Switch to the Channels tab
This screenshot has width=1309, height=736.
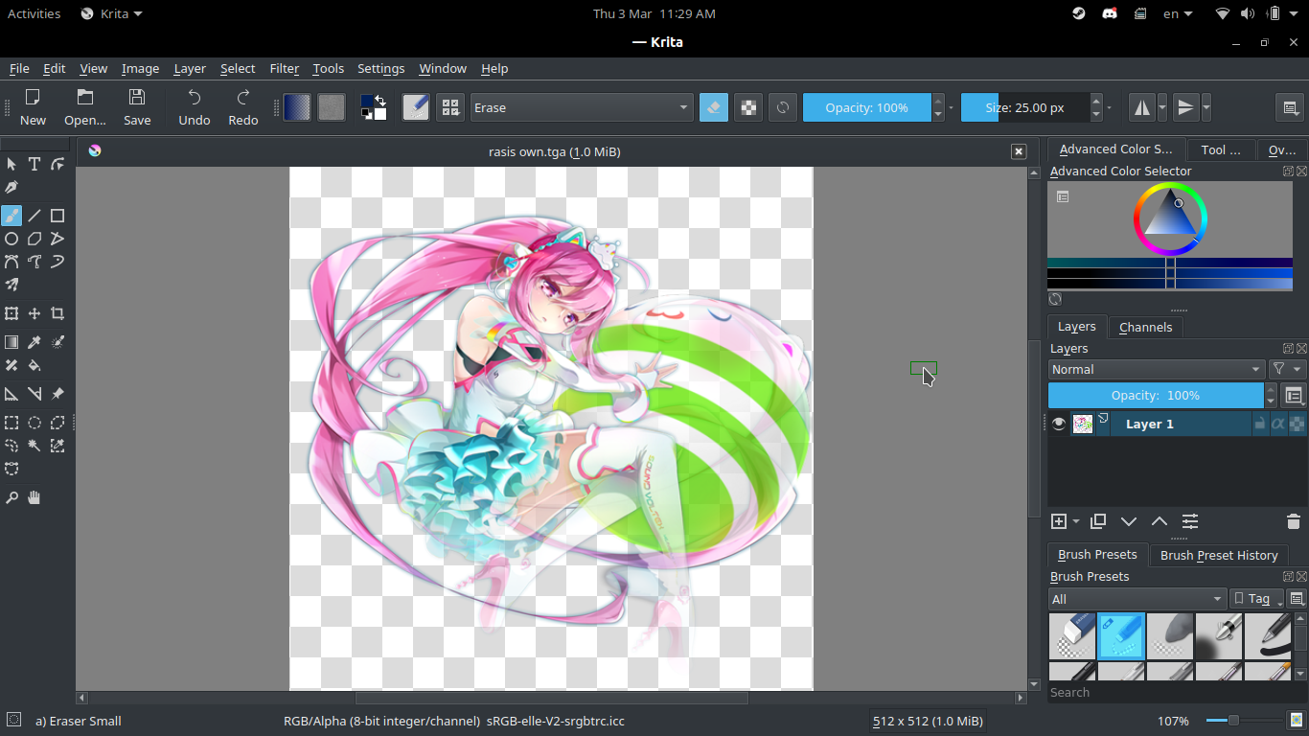click(x=1145, y=327)
